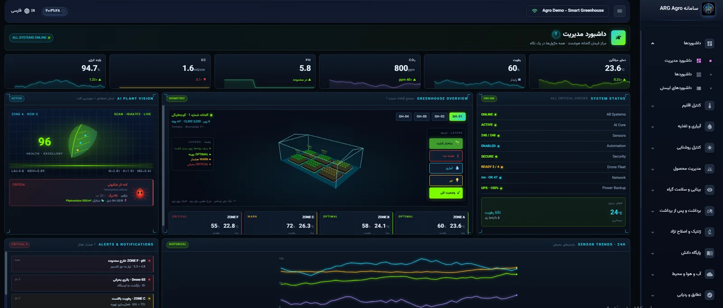
Task: Click the list dashboards submenu icon
Action: 699,88
